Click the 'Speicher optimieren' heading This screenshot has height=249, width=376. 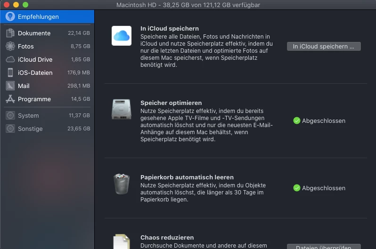[x=171, y=103]
